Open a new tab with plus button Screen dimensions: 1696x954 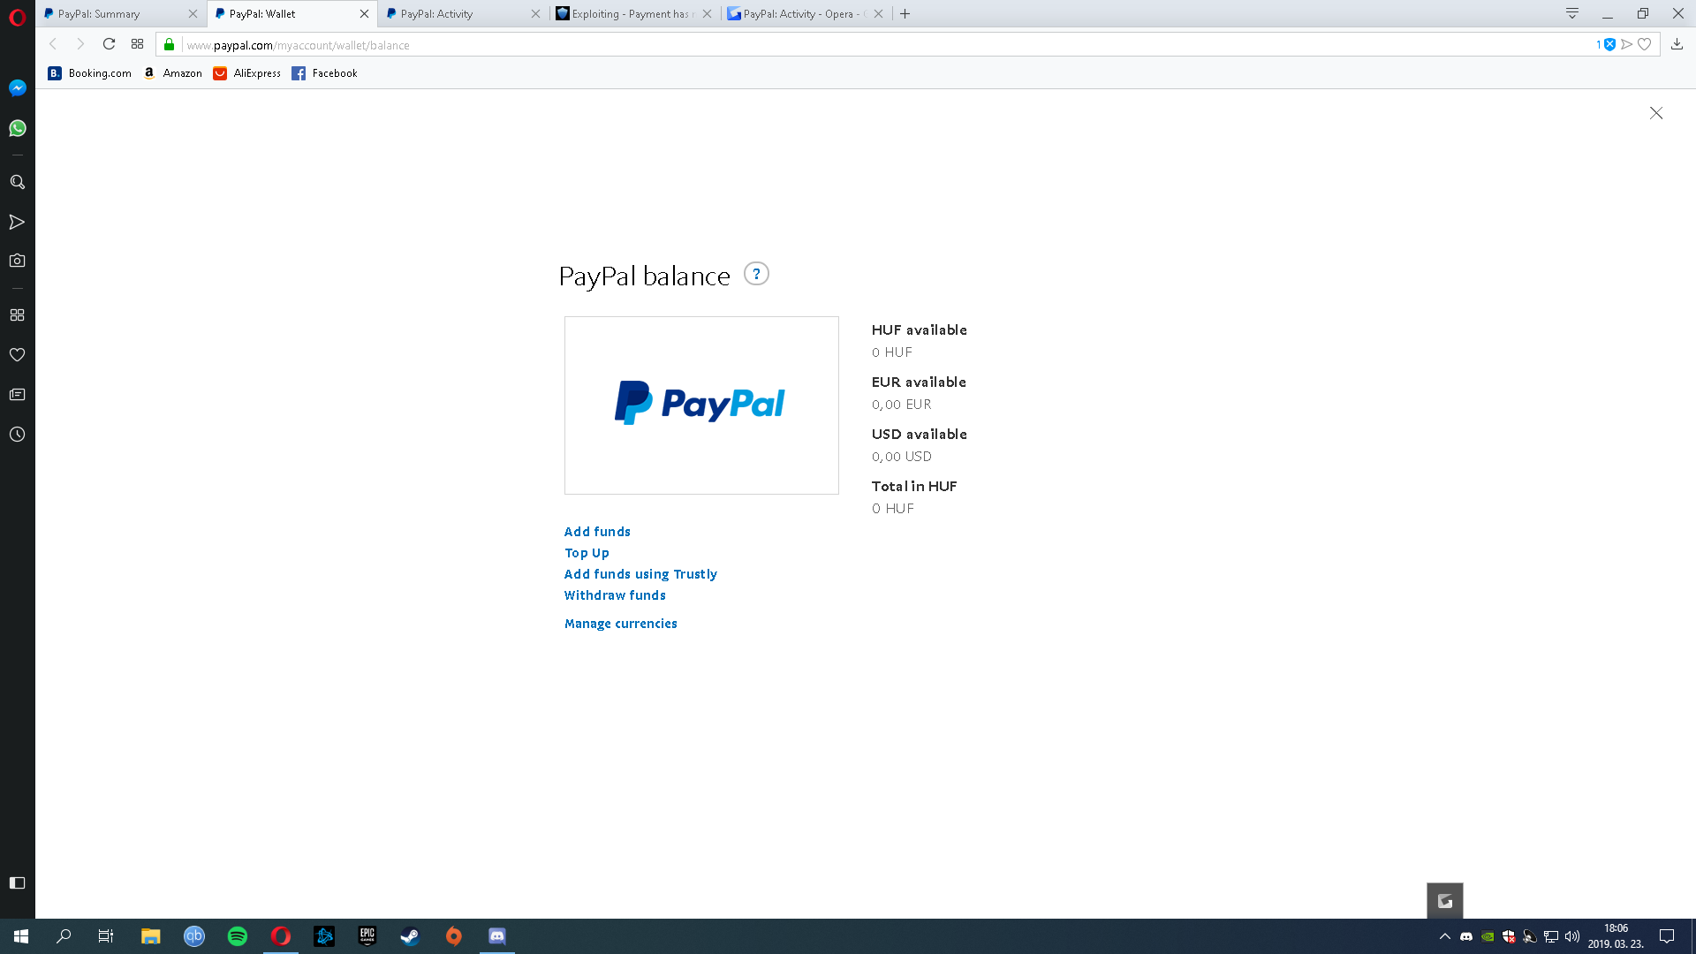tap(905, 13)
